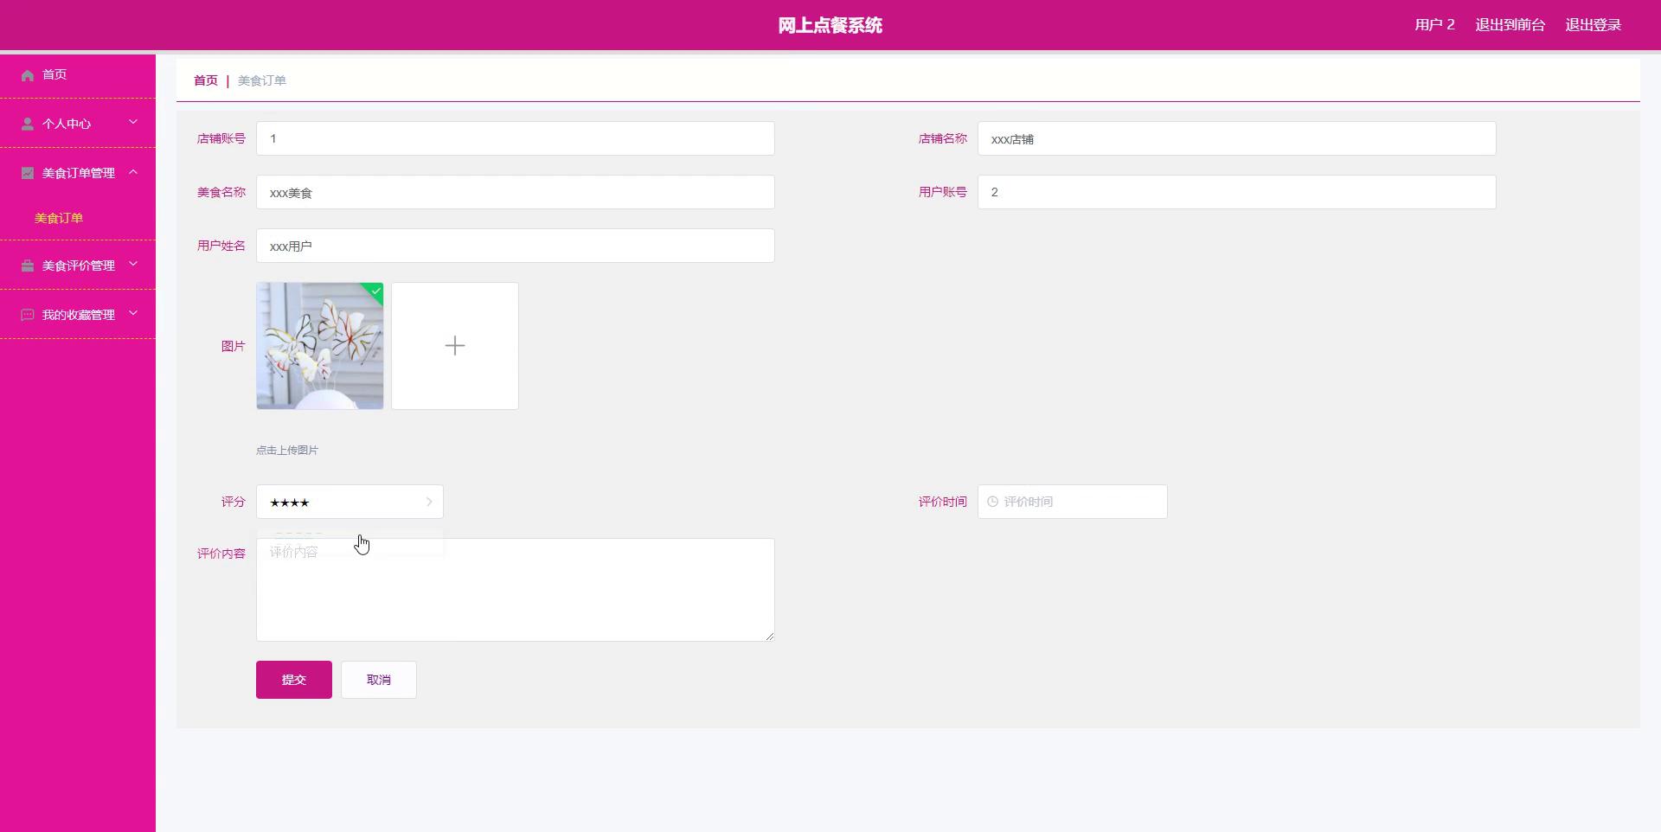Click the 美食订单管理 chart icon
Screen dimensions: 1661x832
click(28, 174)
